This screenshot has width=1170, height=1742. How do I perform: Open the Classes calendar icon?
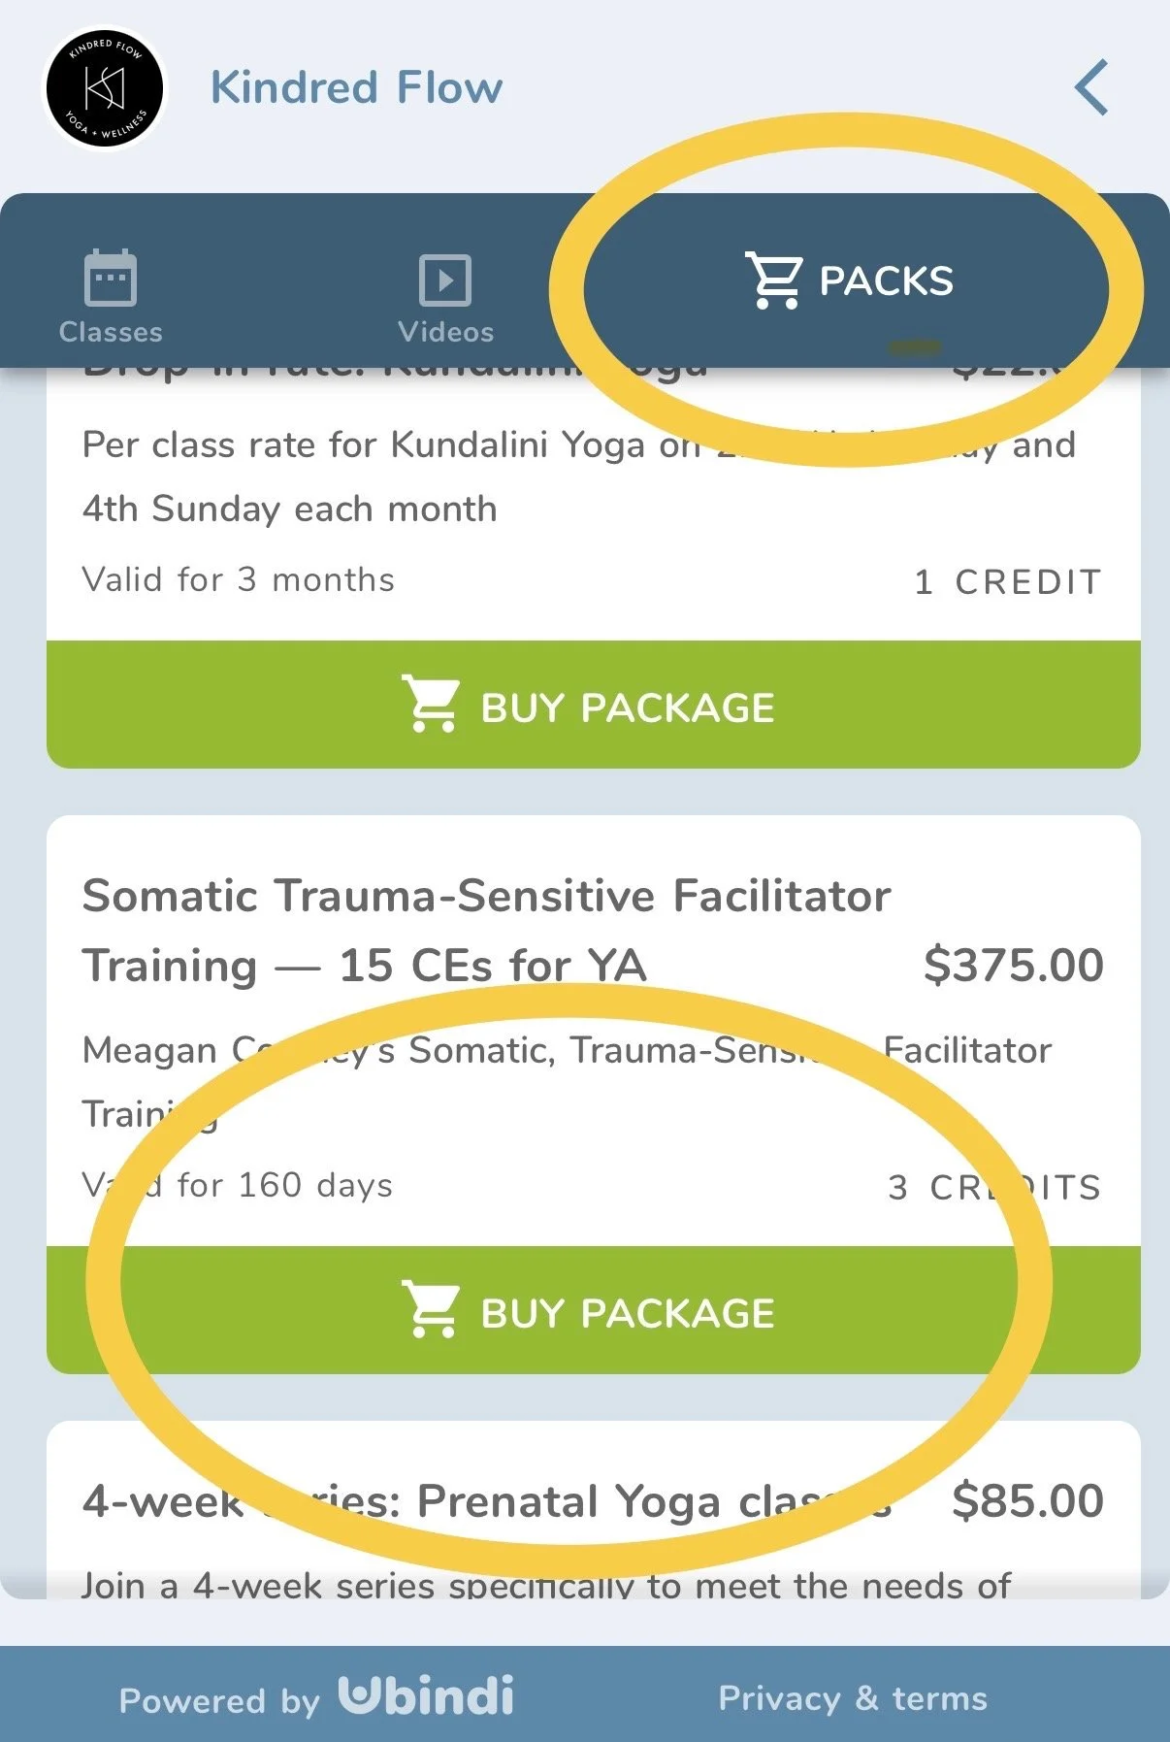coord(110,279)
